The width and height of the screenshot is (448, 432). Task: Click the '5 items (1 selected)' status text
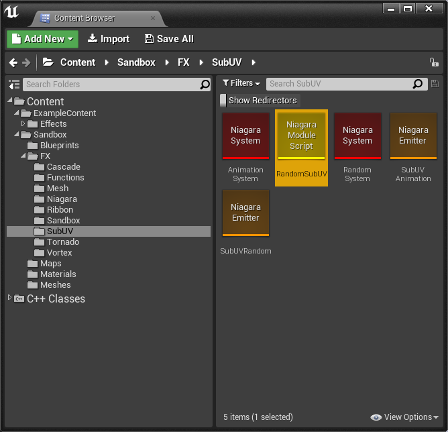(258, 417)
